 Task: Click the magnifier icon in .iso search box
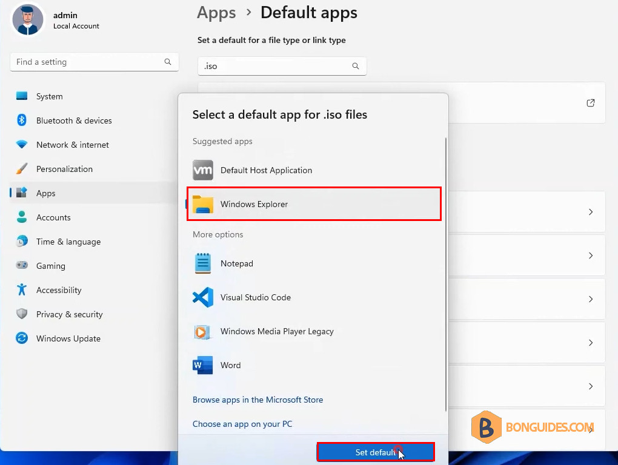tap(356, 66)
